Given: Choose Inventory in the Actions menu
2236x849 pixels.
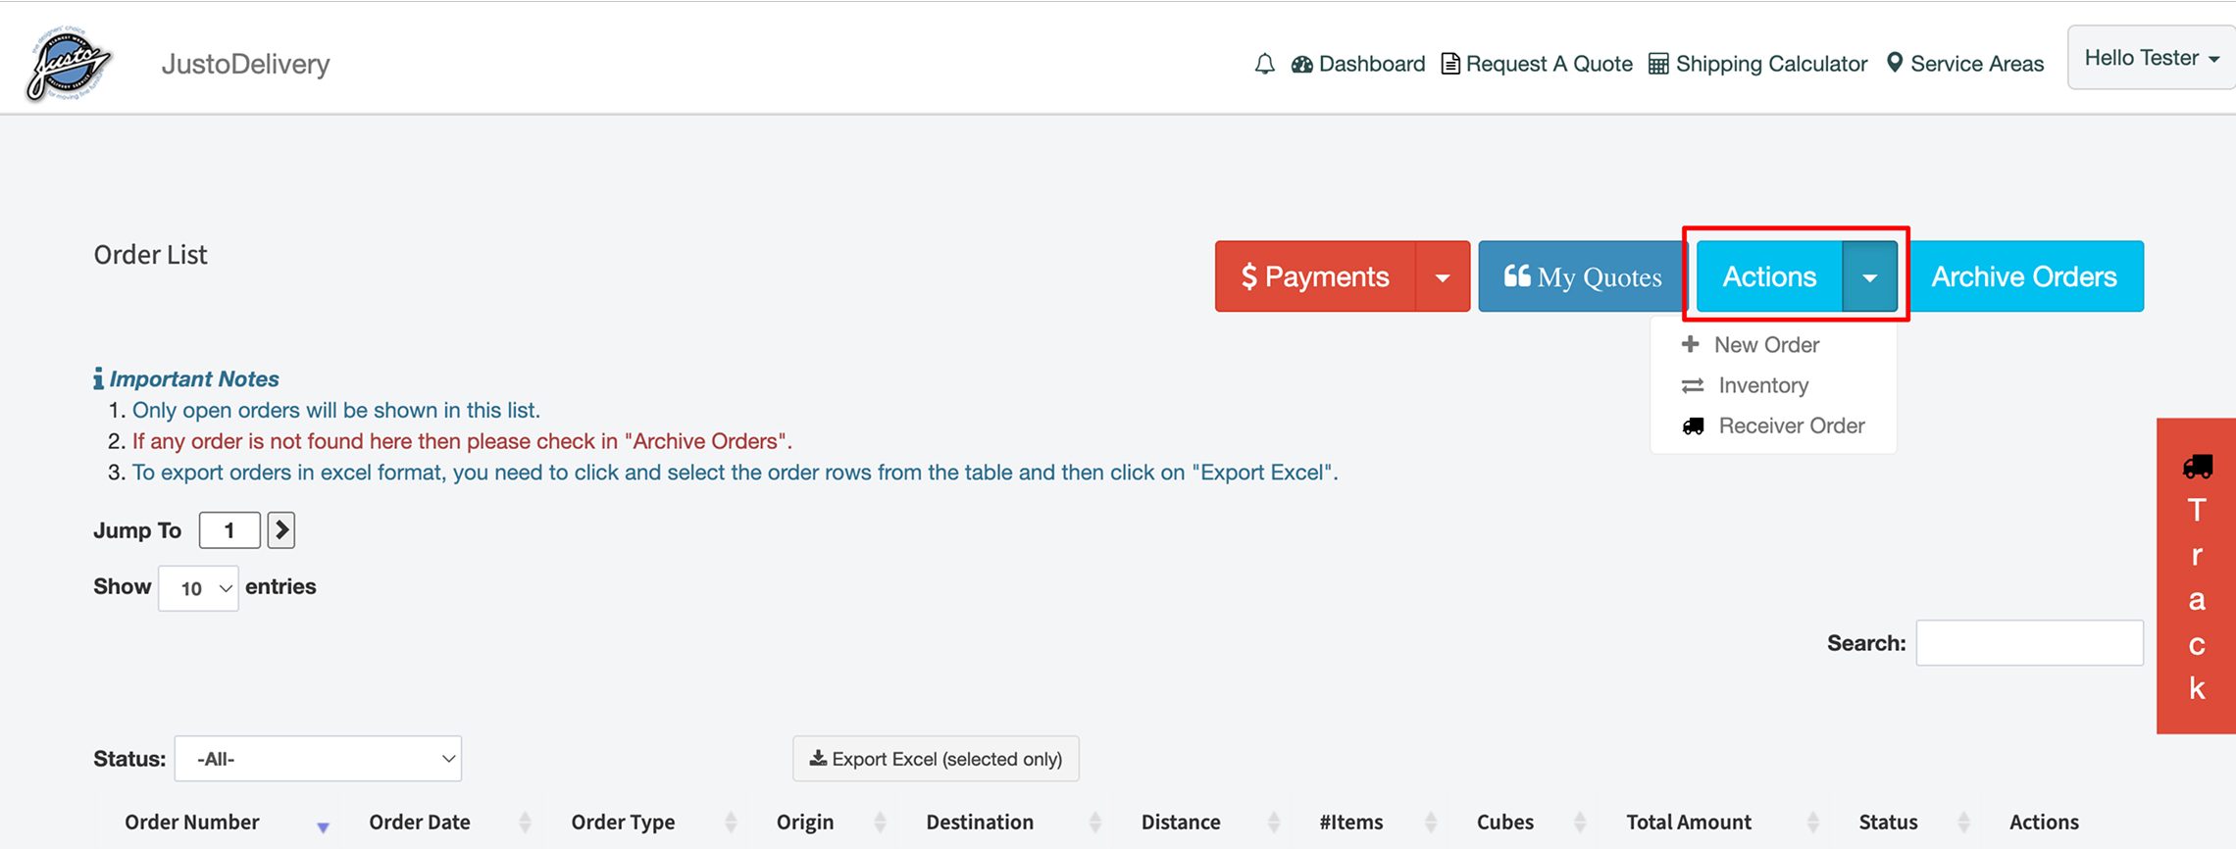Looking at the screenshot, I should (1762, 385).
